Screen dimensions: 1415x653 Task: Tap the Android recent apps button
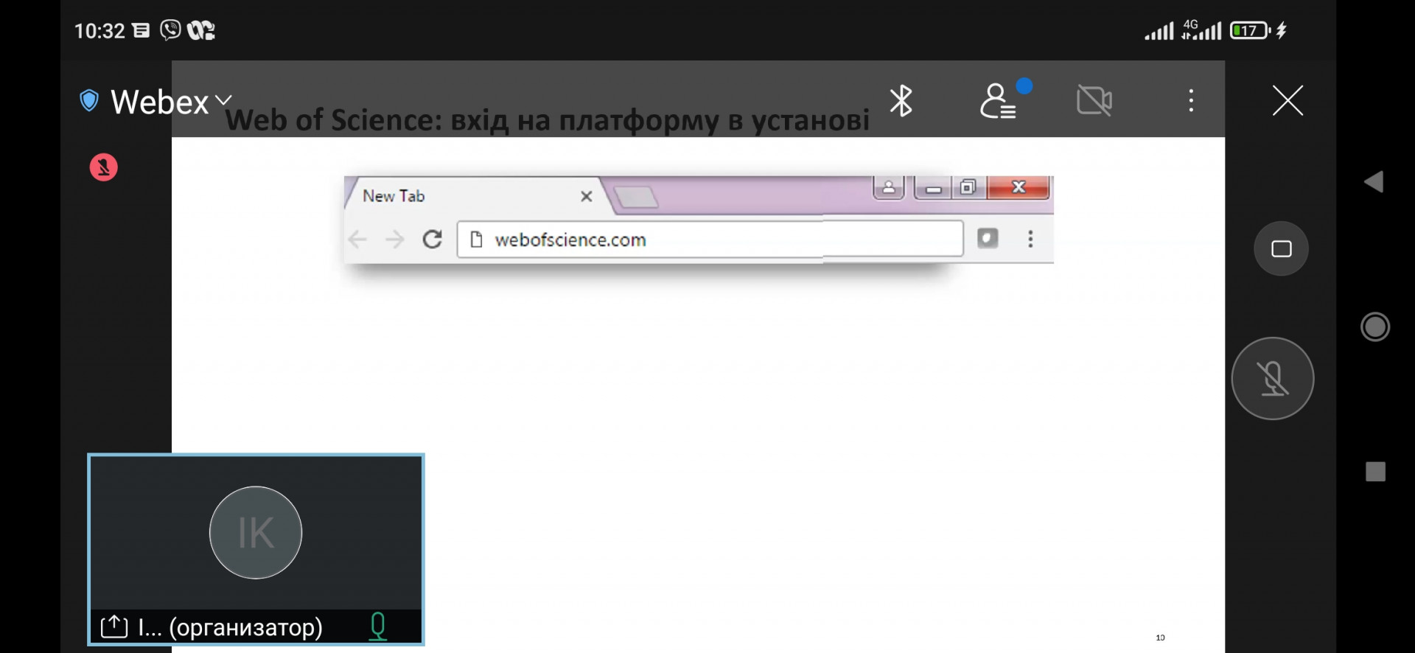click(x=1375, y=472)
